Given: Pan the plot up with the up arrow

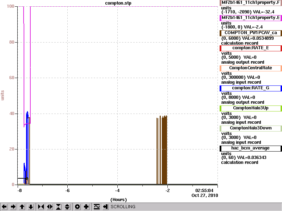Looking at the screenshot, I should 22,207.
